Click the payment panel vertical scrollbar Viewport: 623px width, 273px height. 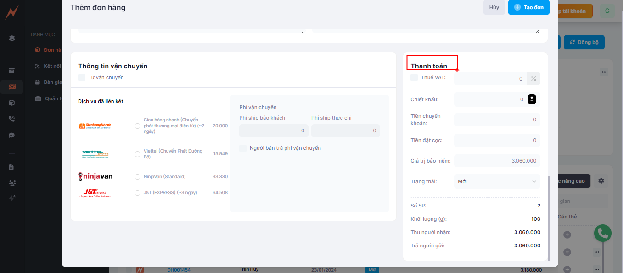(x=548, y=215)
